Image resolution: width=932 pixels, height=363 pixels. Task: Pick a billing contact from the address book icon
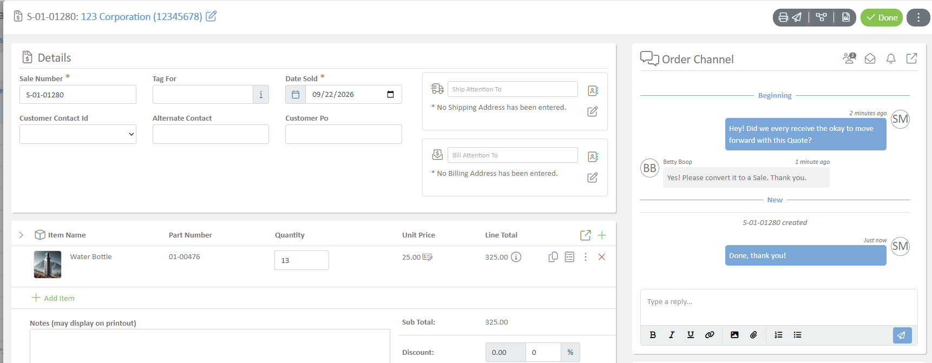coord(593,156)
